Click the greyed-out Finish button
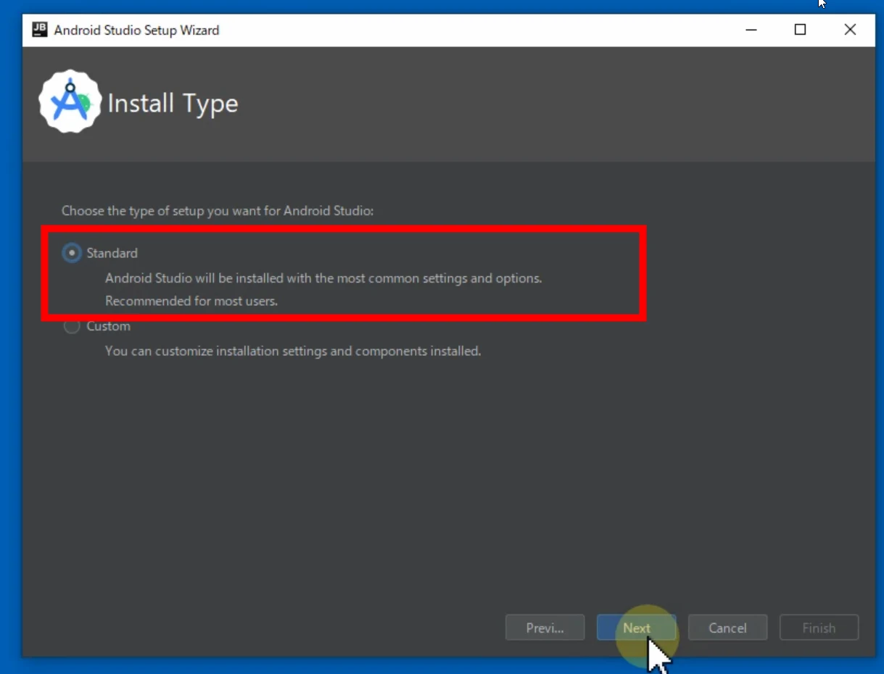This screenshot has width=884, height=674. (x=819, y=628)
